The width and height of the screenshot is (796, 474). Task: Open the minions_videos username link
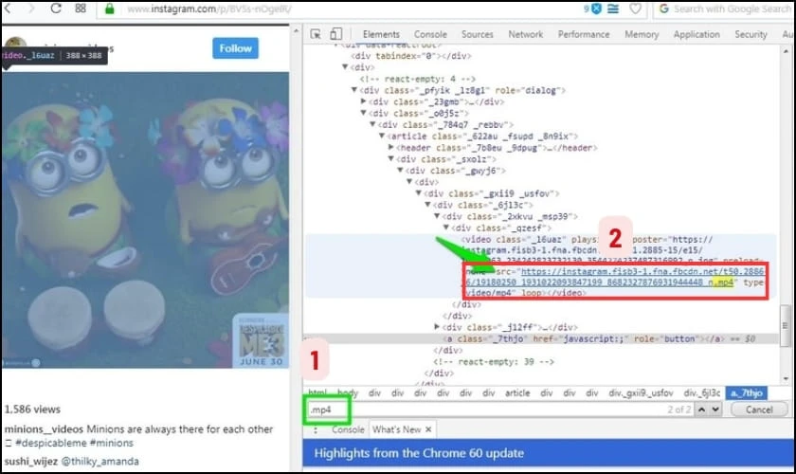[44, 429]
